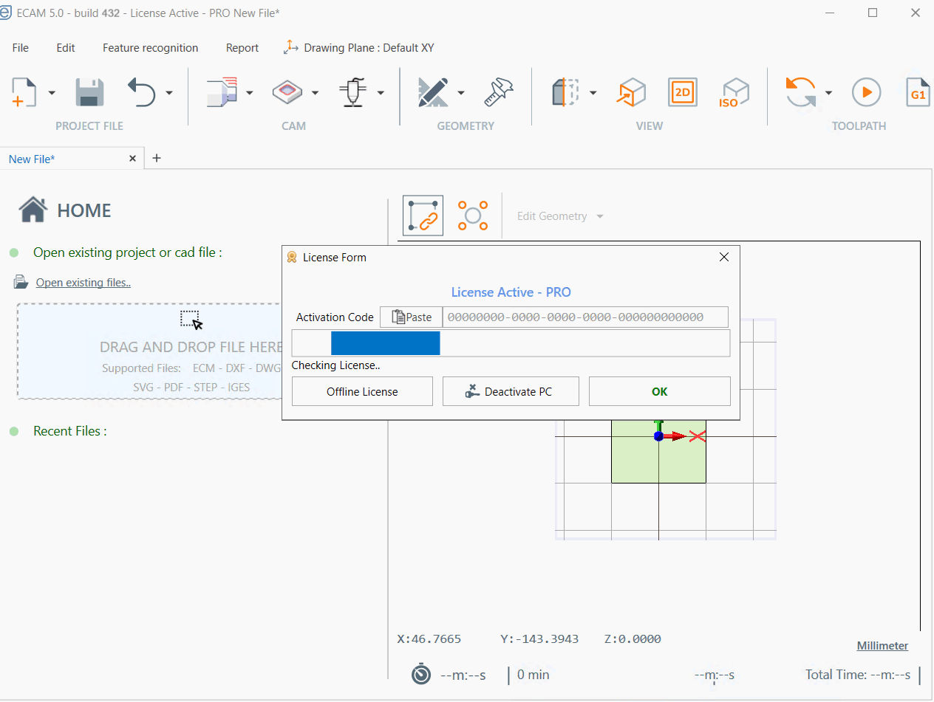The width and height of the screenshot is (934, 702).
Task: Click the undo arrow icon
Action: (142, 92)
